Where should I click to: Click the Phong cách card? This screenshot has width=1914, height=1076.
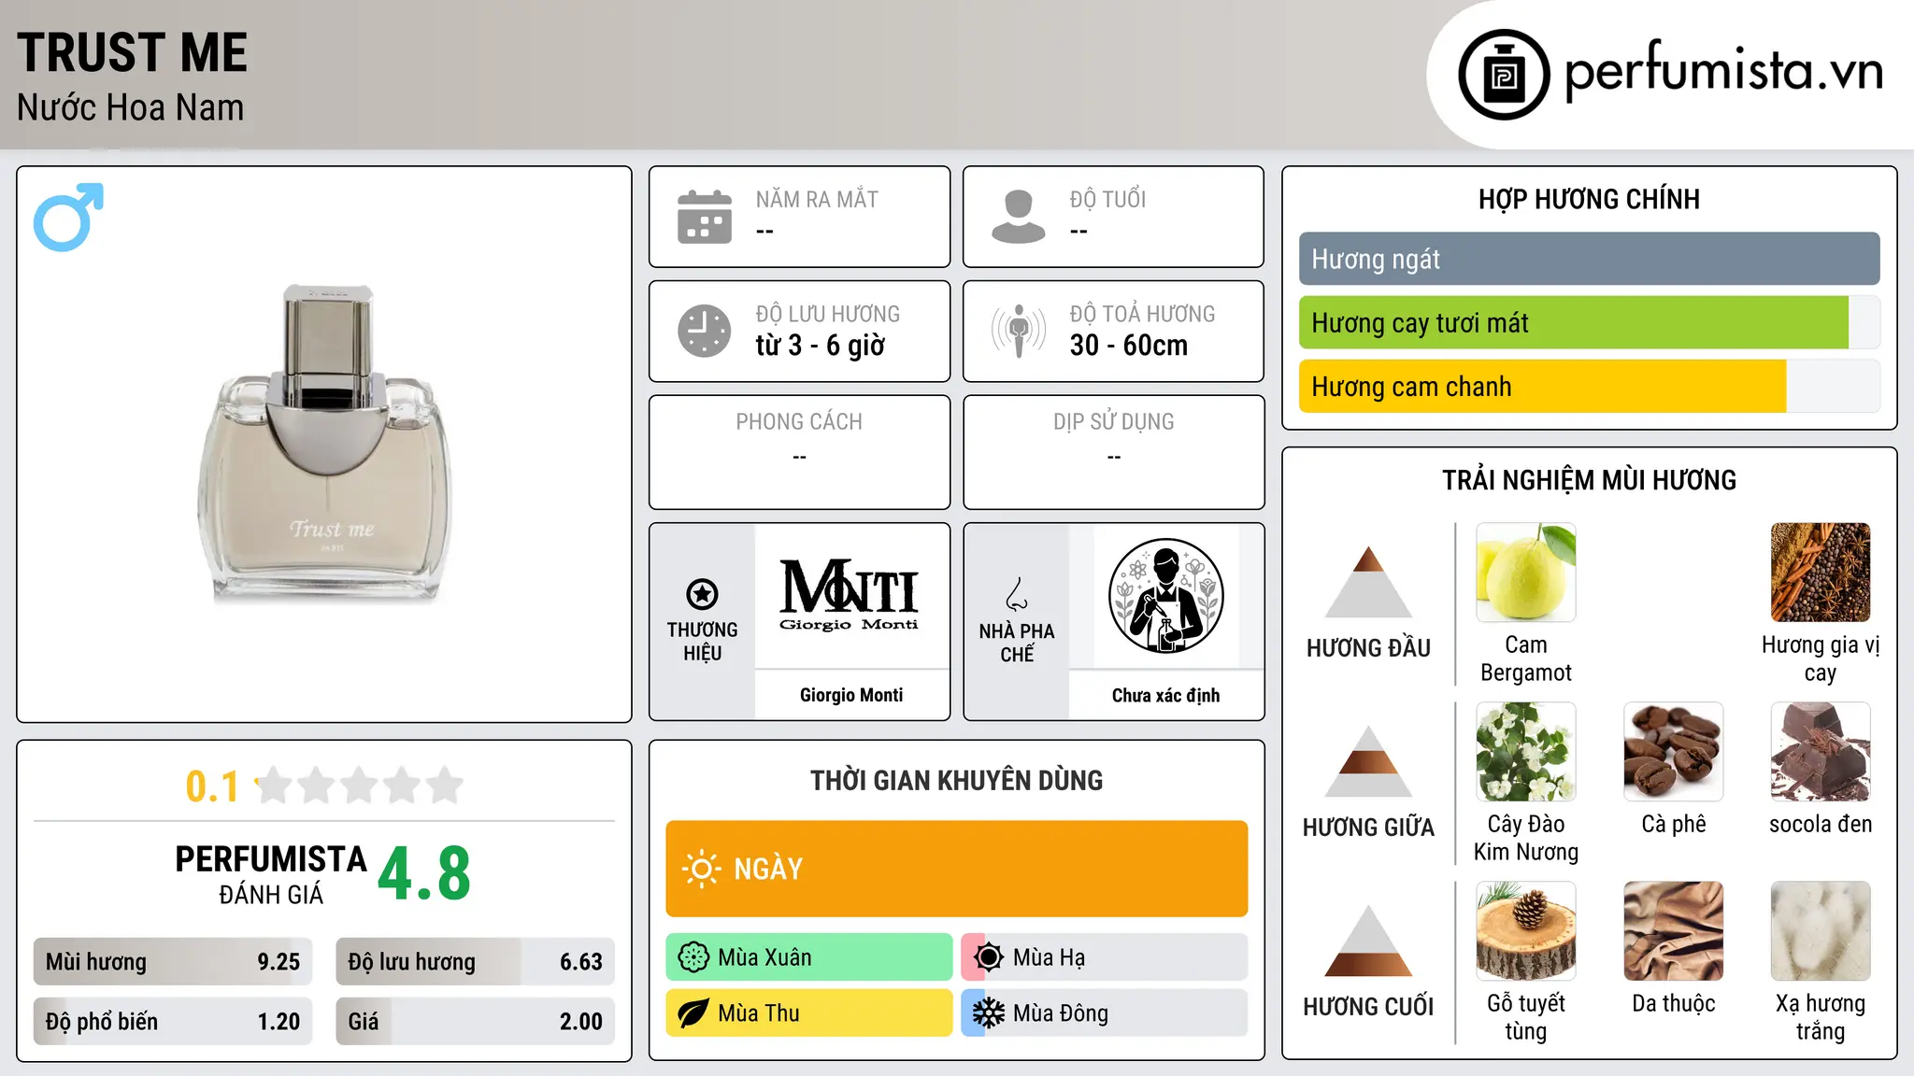point(799,452)
